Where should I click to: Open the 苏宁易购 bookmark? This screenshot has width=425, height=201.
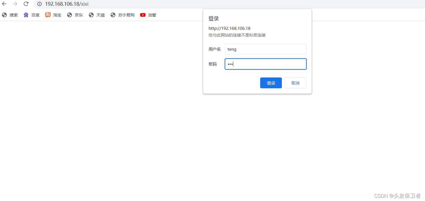[122, 15]
